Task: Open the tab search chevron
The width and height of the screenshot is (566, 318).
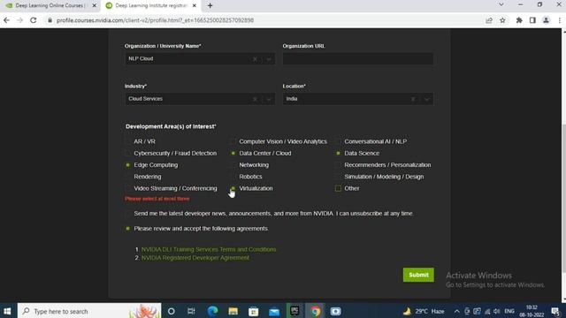Action: (x=501, y=4)
